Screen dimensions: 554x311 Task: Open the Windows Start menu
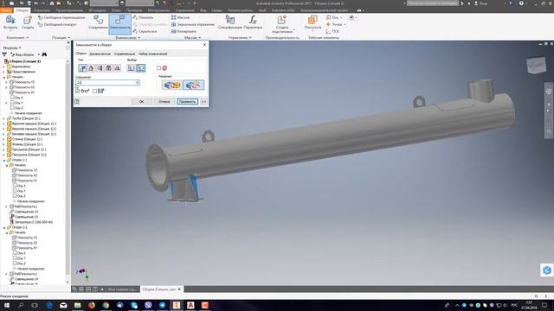pos(7,305)
